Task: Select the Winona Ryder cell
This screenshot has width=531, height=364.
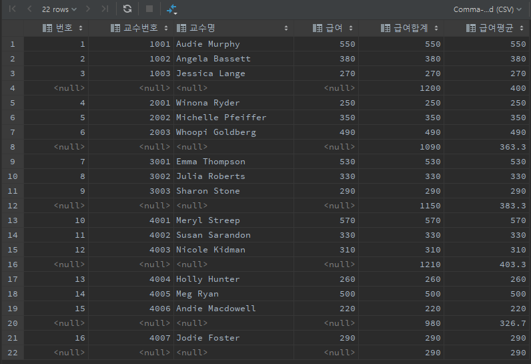Action: tap(233, 103)
